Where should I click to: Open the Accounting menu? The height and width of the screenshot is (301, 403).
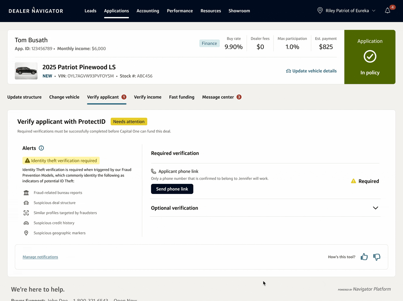148,11
